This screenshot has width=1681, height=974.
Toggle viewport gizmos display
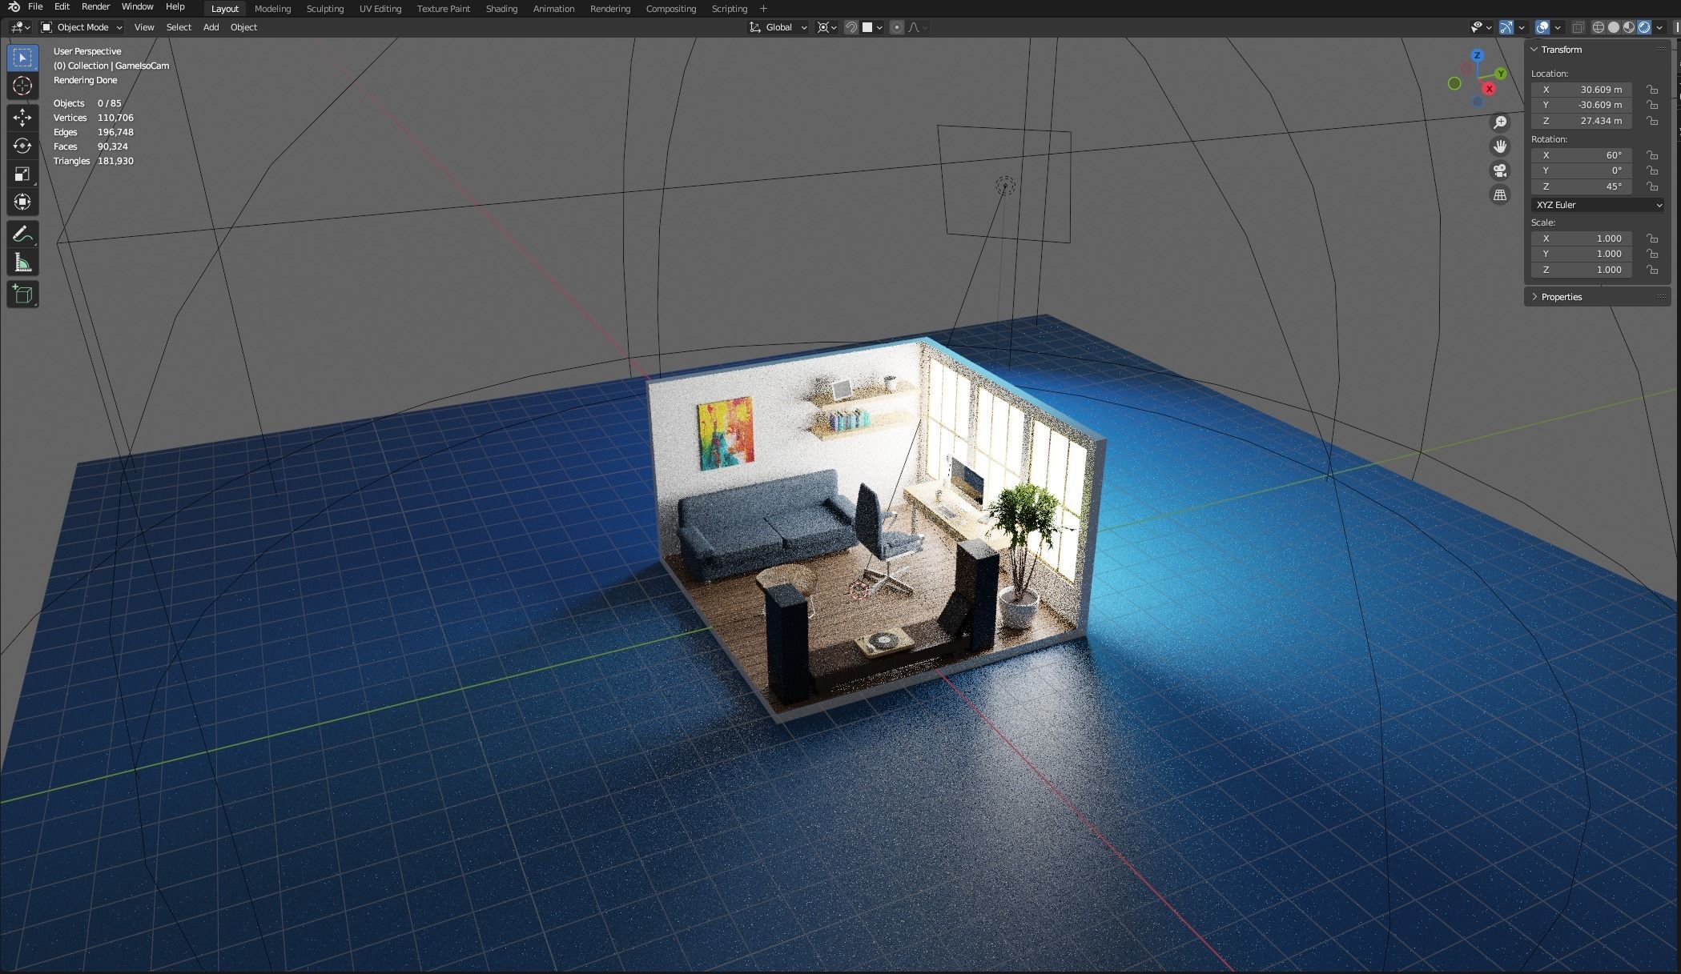tap(1506, 27)
